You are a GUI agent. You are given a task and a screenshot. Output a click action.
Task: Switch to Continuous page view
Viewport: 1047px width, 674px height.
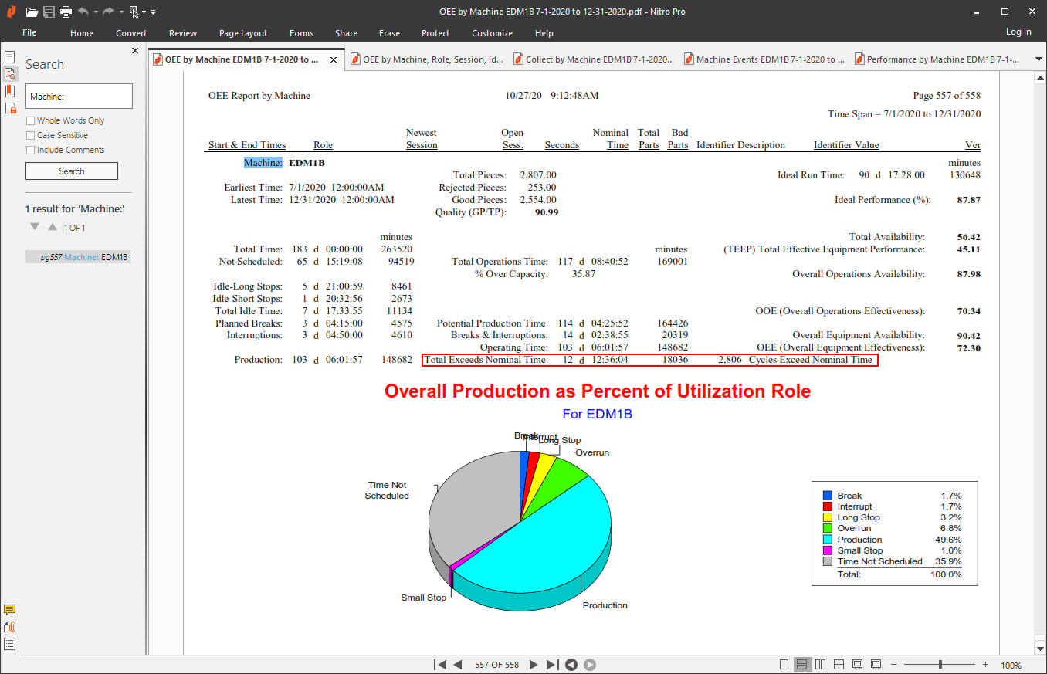tap(802, 665)
